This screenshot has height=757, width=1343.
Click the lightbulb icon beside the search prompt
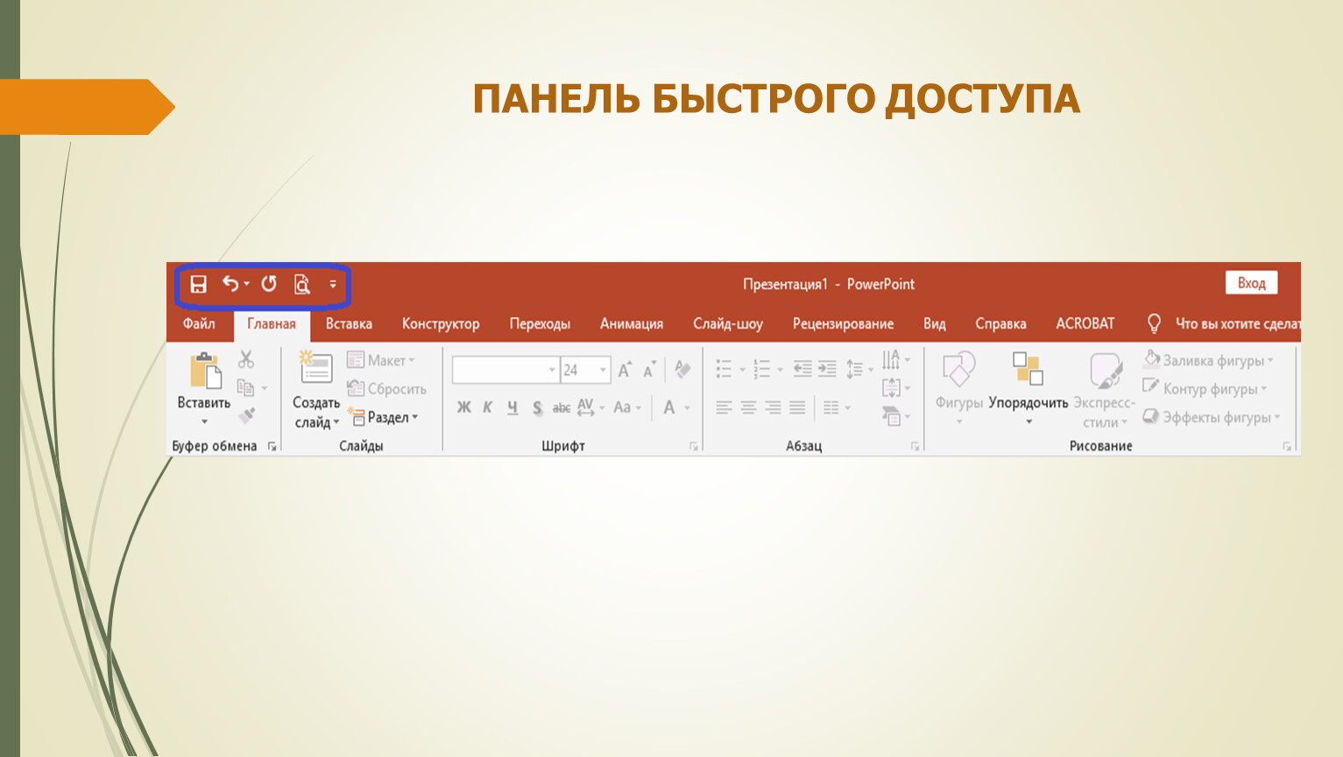click(1154, 323)
